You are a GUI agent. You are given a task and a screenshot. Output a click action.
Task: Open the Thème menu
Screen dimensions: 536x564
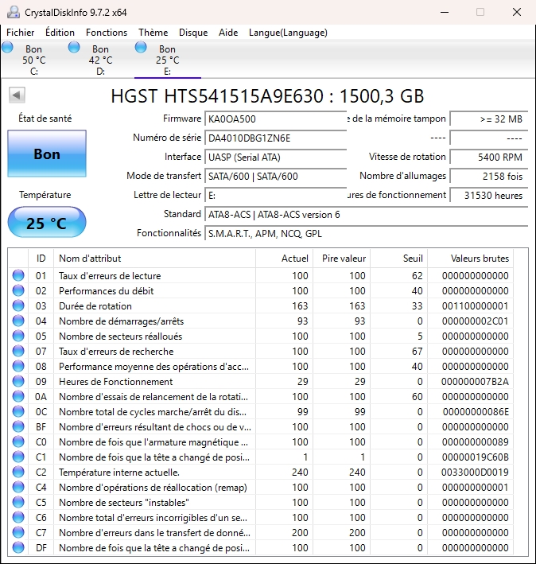[153, 33]
